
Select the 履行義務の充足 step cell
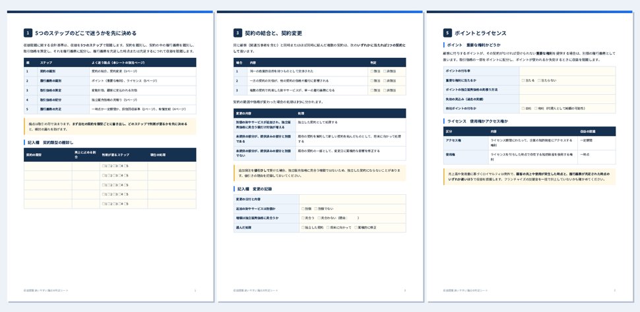(63, 109)
